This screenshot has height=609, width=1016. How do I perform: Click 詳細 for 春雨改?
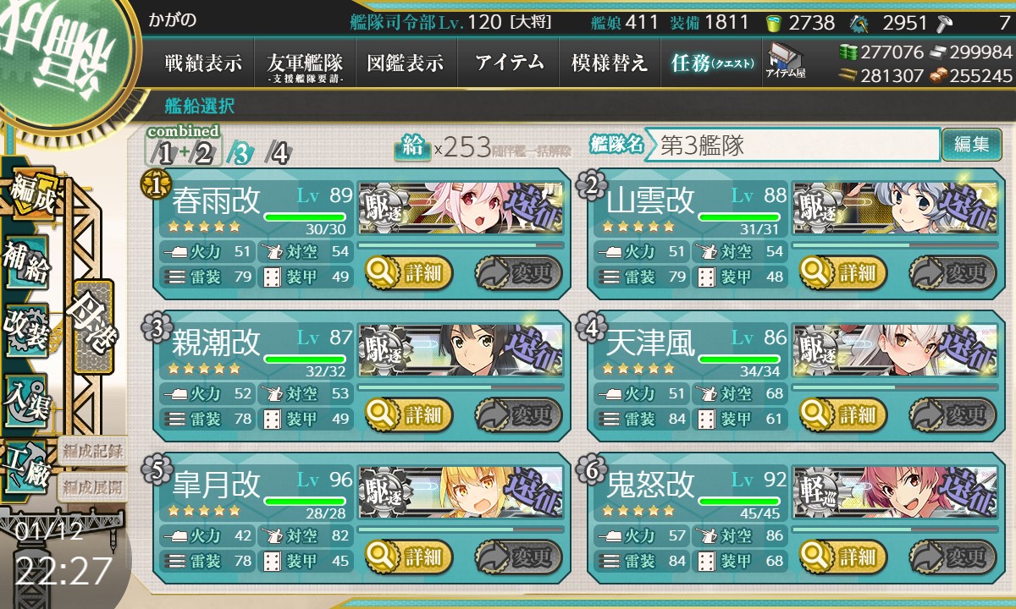pos(409,273)
